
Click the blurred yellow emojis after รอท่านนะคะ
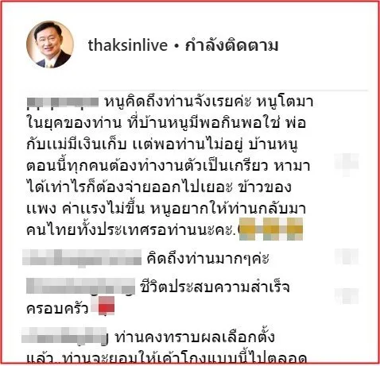(x=271, y=229)
